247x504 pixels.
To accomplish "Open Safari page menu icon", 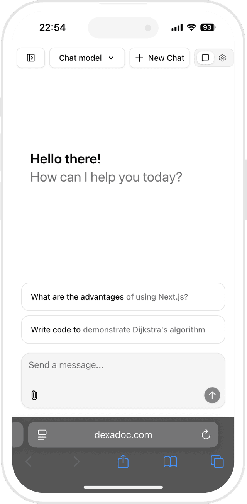I will coord(42,435).
